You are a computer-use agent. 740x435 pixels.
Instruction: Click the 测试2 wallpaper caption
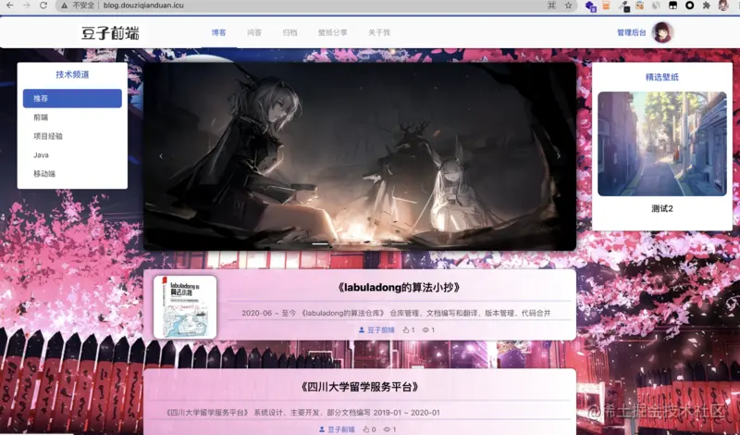click(x=661, y=209)
